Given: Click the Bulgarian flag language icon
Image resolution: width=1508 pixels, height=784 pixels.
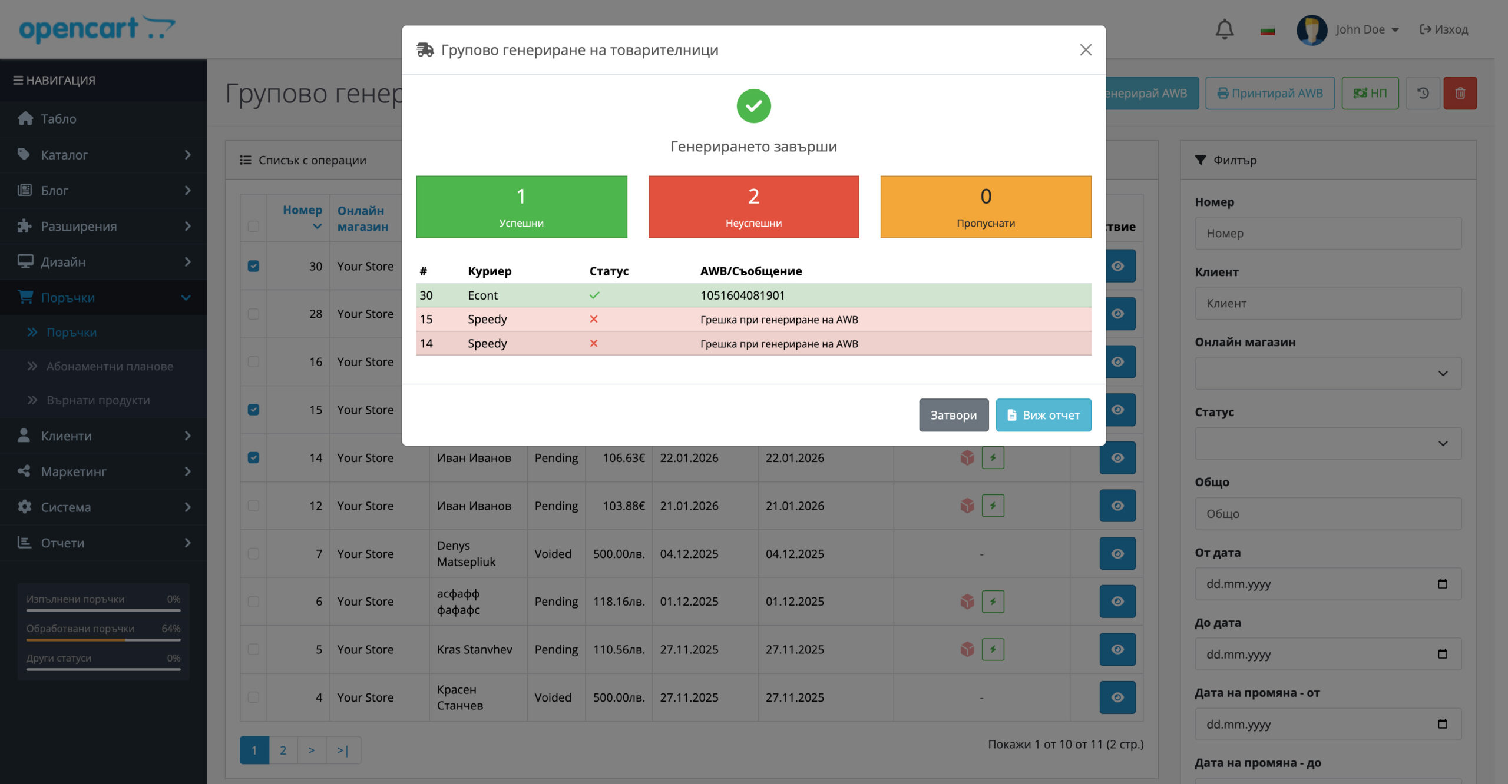Looking at the screenshot, I should click(1267, 30).
